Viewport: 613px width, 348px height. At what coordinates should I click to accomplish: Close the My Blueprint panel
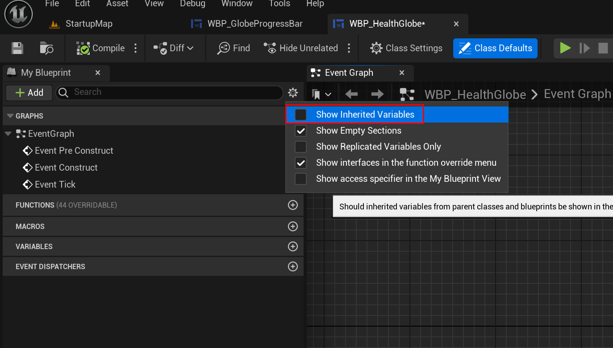point(98,73)
